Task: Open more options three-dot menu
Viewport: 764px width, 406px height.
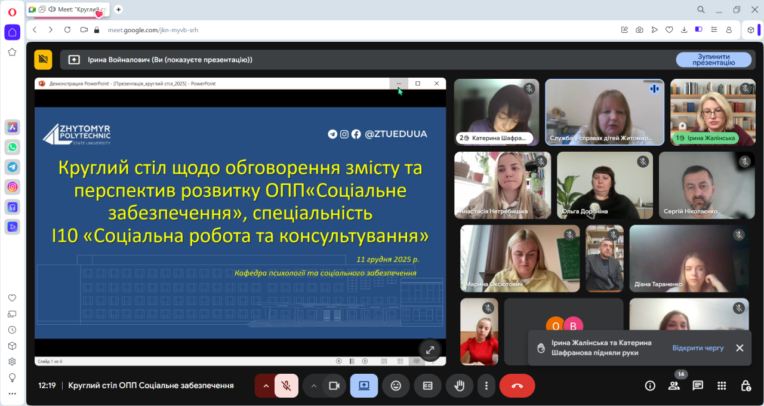Action: click(x=487, y=386)
